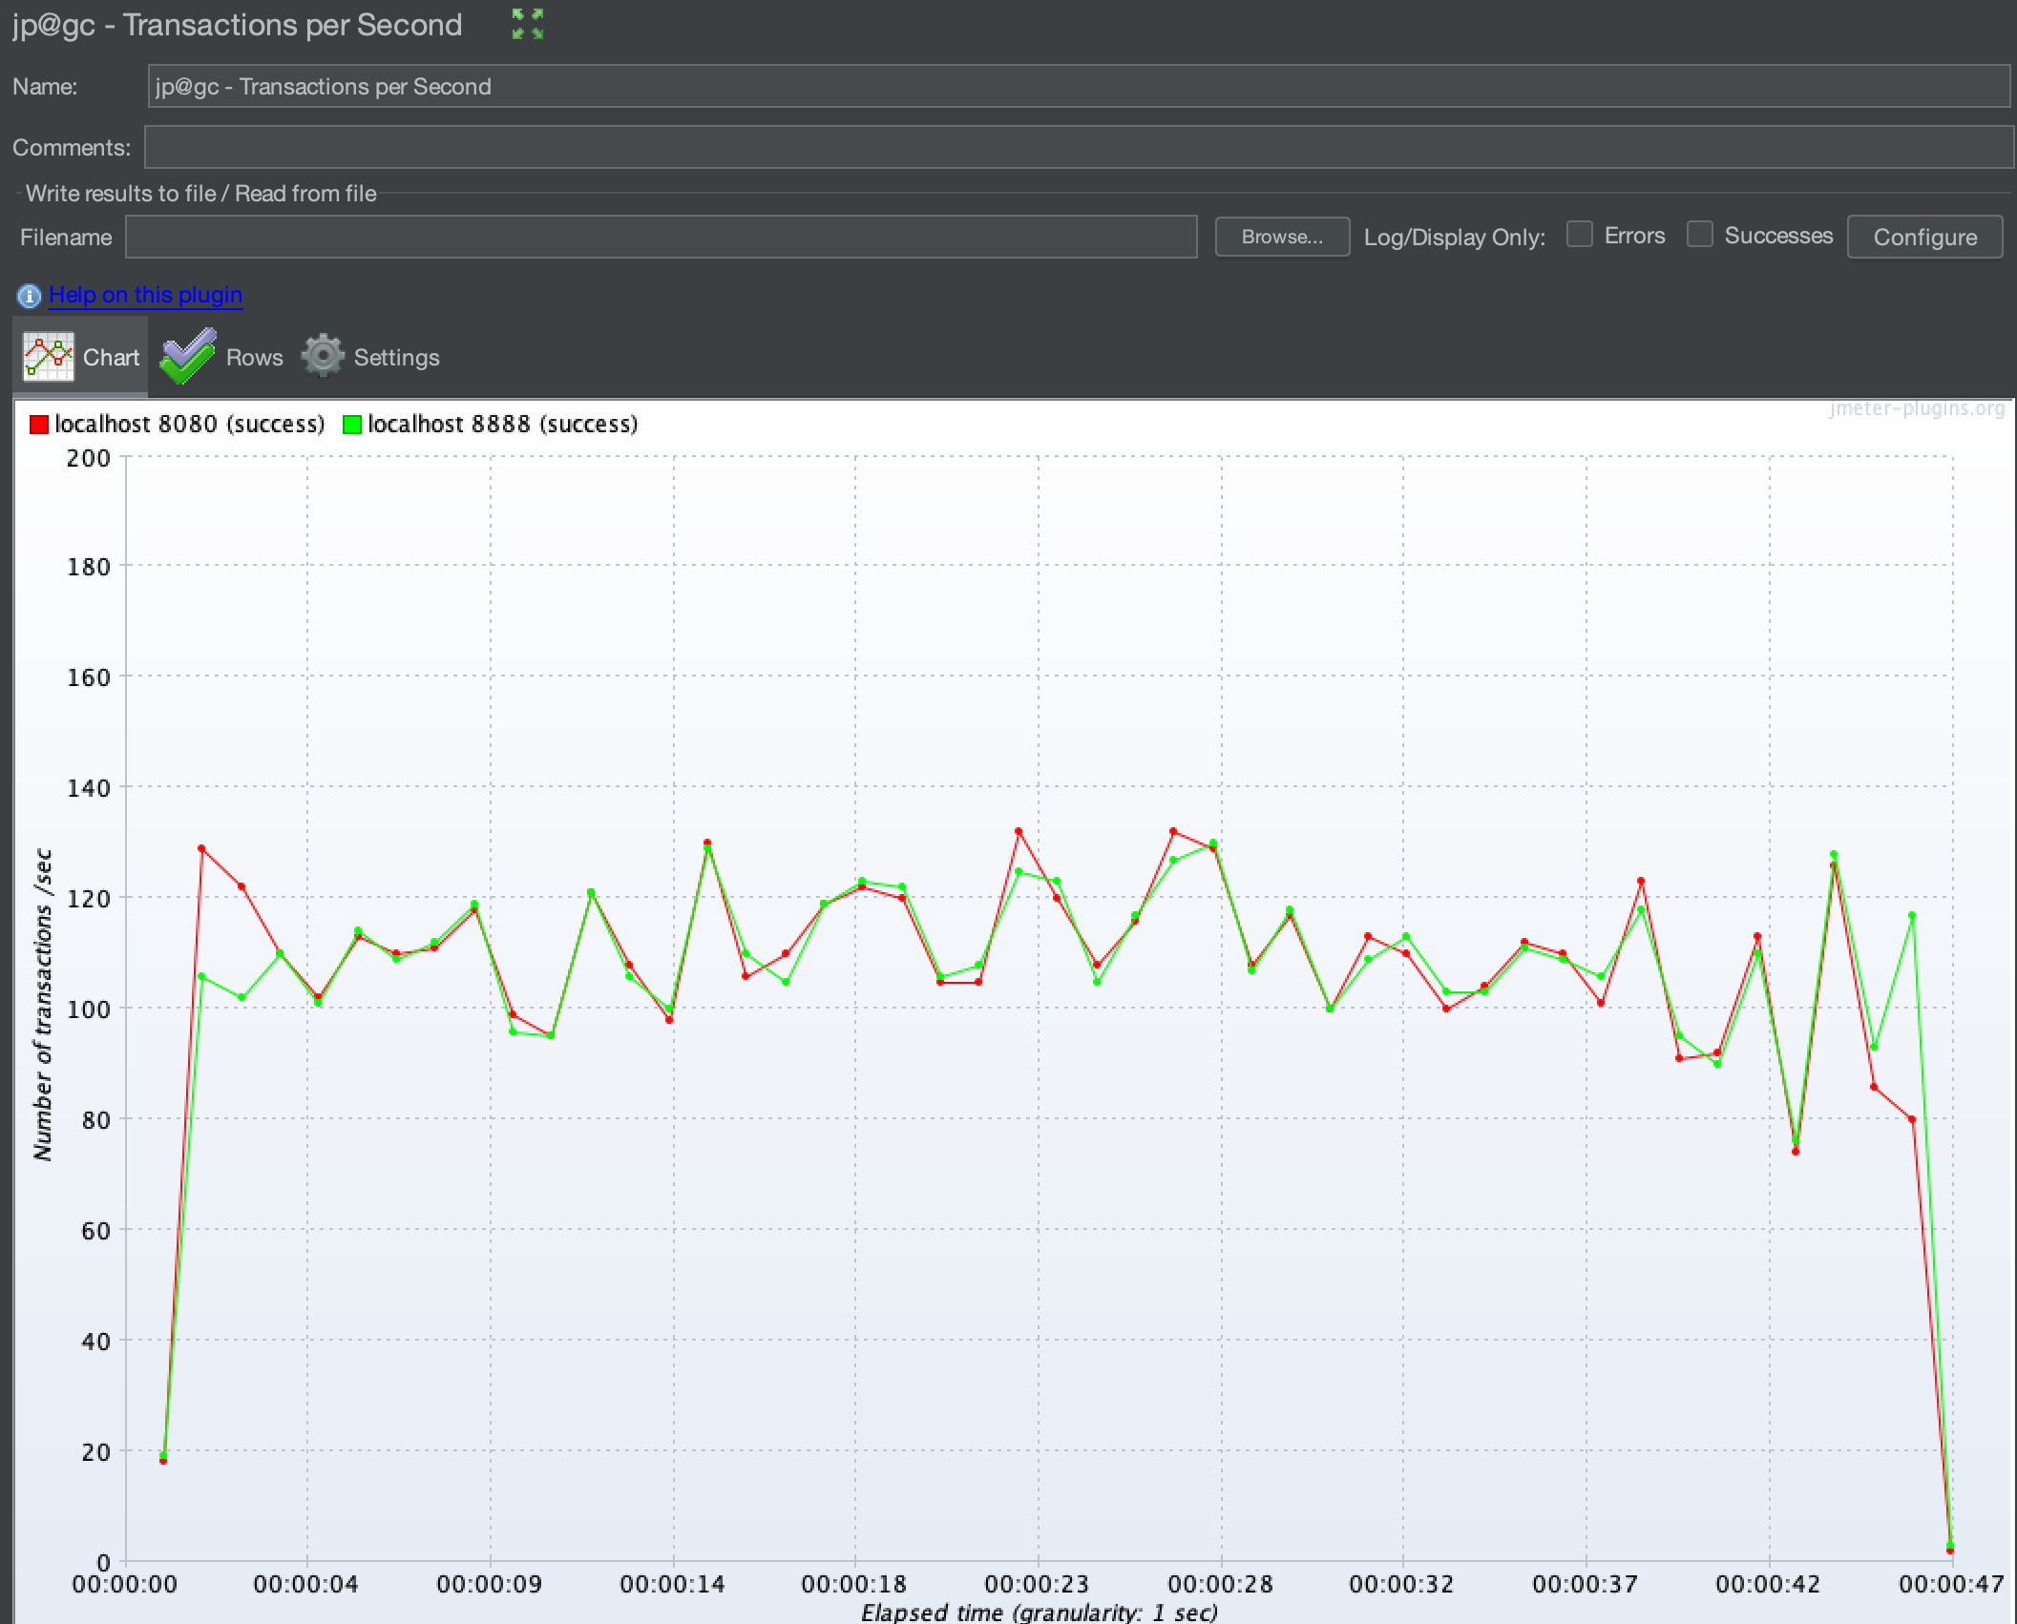Click into the Comments text field
Viewport: 2017px width, 1624px height.
click(1079, 148)
